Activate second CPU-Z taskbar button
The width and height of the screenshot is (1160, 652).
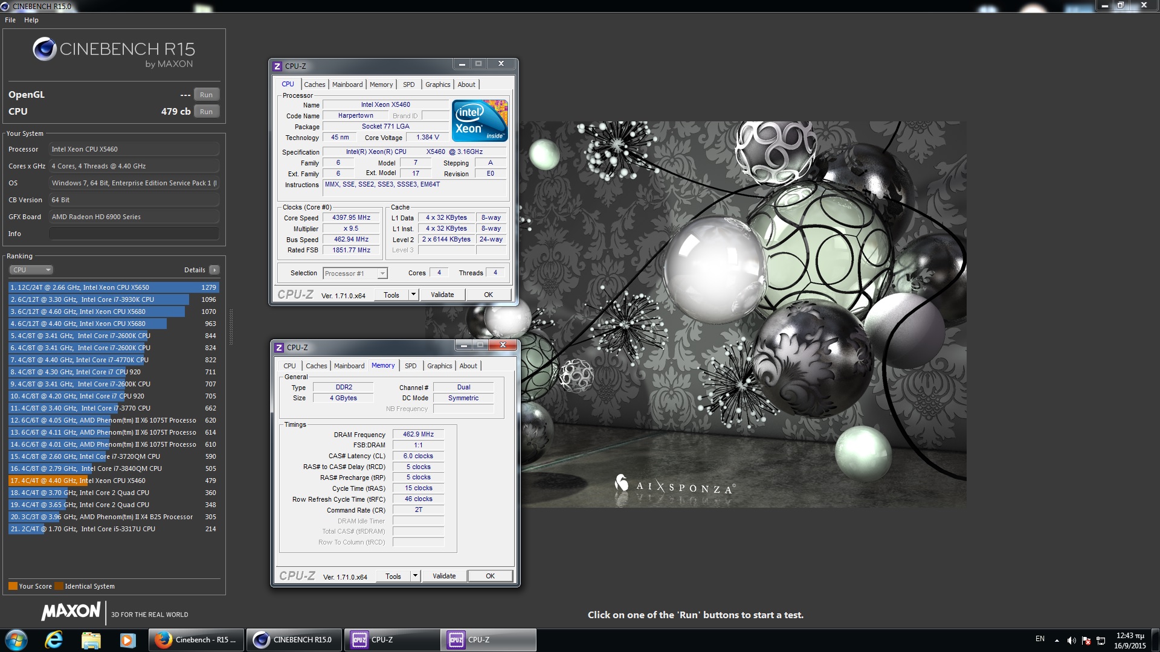tap(489, 640)
